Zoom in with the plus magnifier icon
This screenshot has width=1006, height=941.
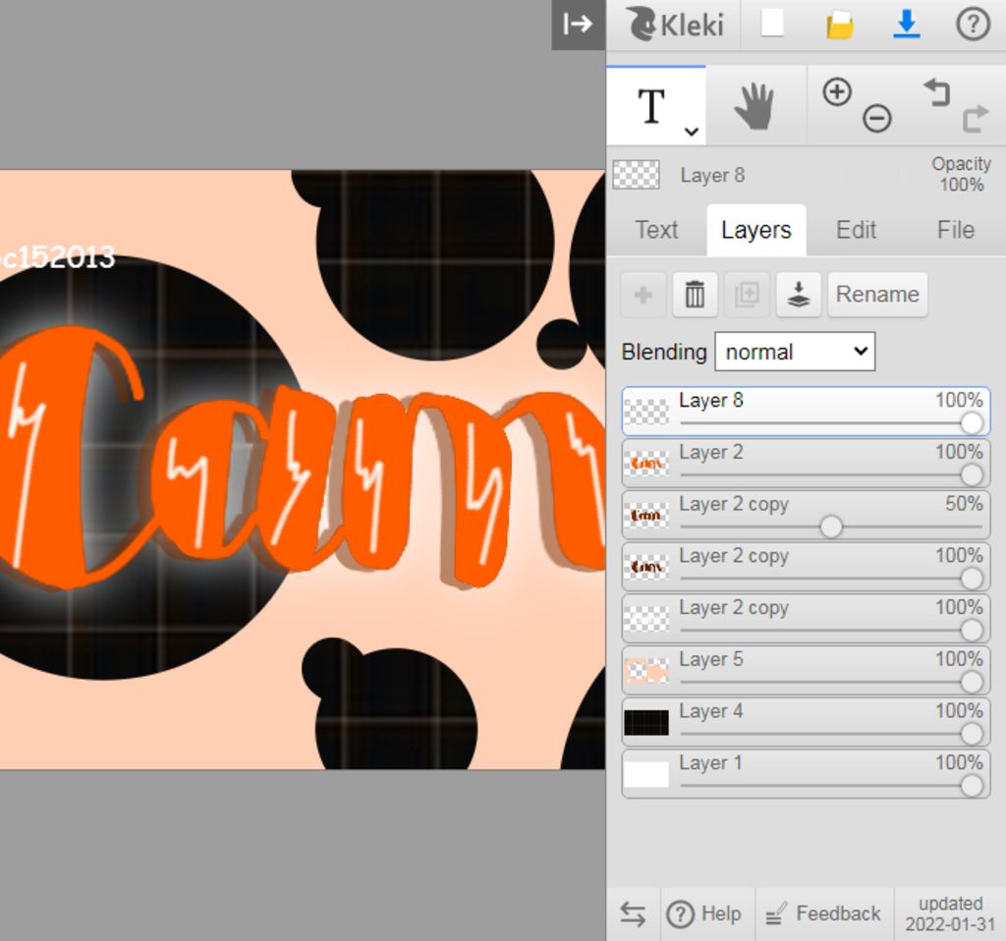tap(837, 91)
